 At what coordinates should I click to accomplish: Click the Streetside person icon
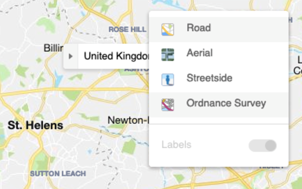[x=167, y=79]
